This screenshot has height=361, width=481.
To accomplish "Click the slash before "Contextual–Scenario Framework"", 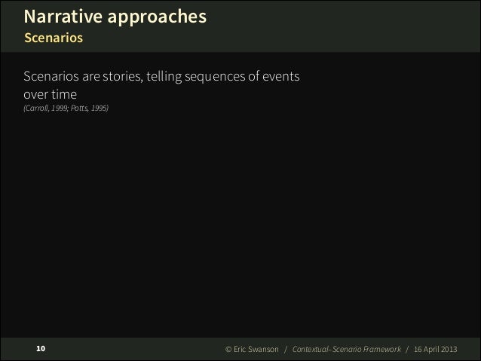I will (x=286, y=350).
